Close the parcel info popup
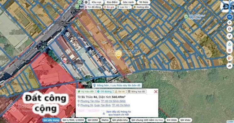 pos(156,92)
